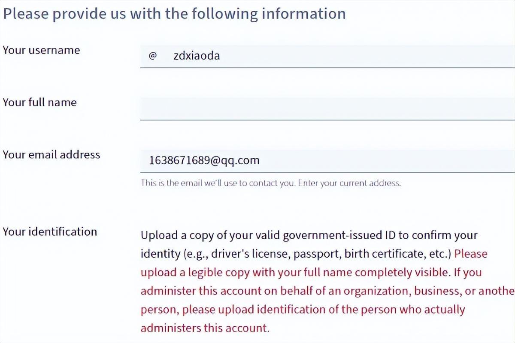Click the email field showing 1638671689@qq.com
Image resolution: width=515 pixels, height=343 pixels.
click(327, 161)
